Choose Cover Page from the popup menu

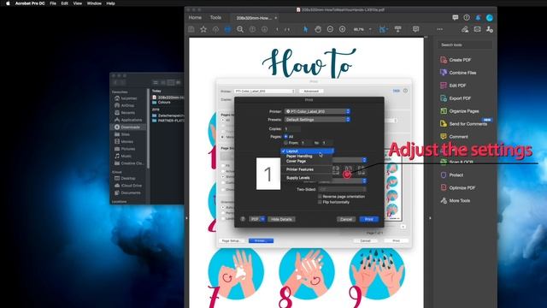(x=297, y=162)
